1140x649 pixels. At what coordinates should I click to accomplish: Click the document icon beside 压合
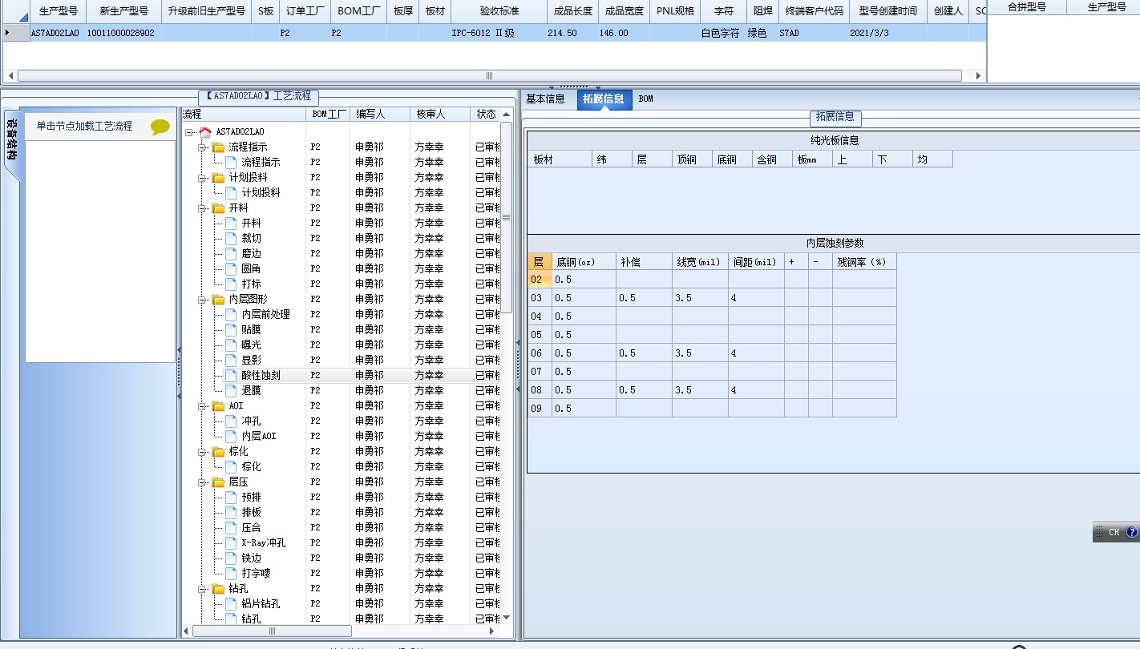231,527
